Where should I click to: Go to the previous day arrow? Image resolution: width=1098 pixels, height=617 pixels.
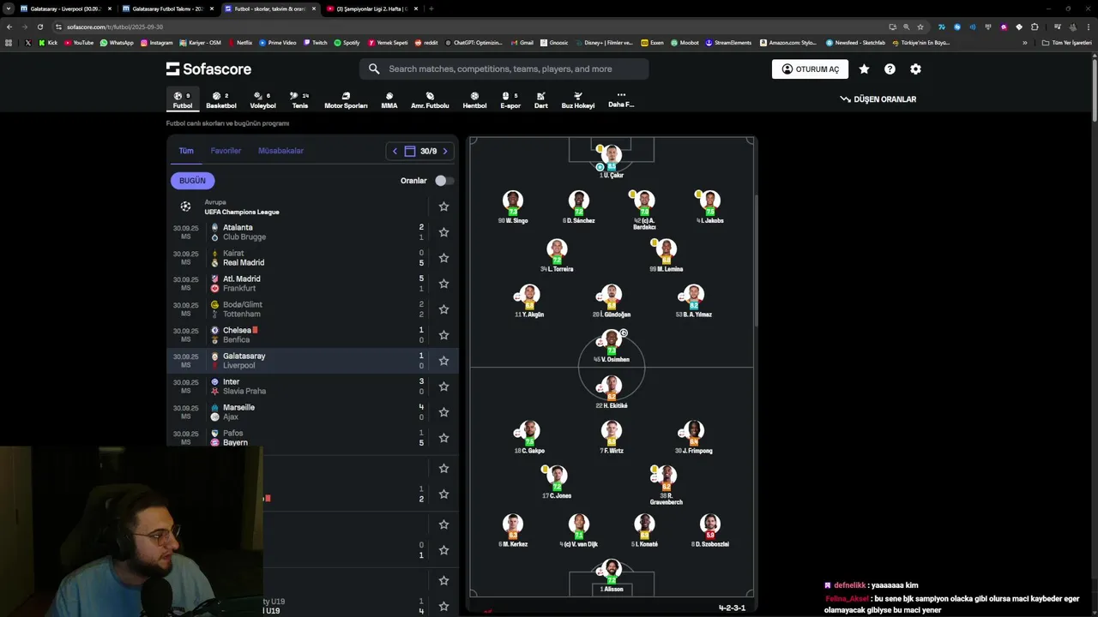[x=395, y=151]
